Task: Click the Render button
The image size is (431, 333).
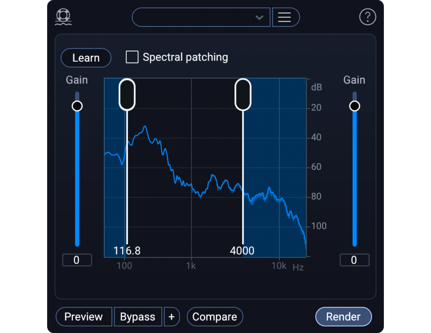Action: point(343,316)
